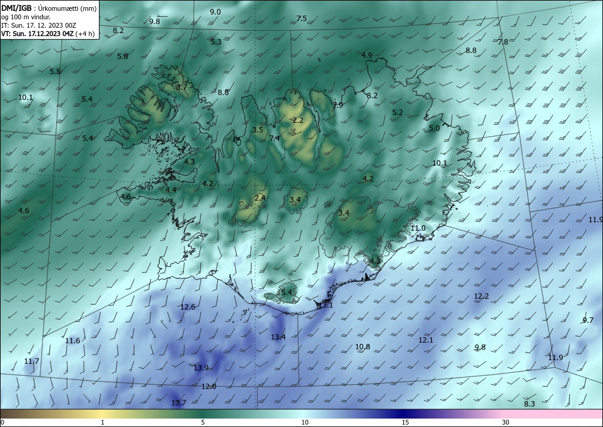The width and height of the screenshot is (603, 427).
Task: Click the map value 5.0
Action: [434, 128]
